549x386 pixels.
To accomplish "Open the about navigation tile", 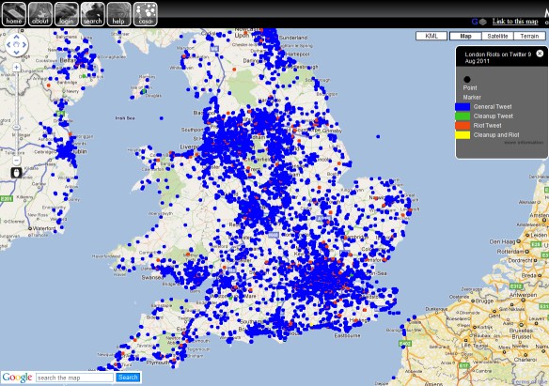I will [x=39, y=14].
